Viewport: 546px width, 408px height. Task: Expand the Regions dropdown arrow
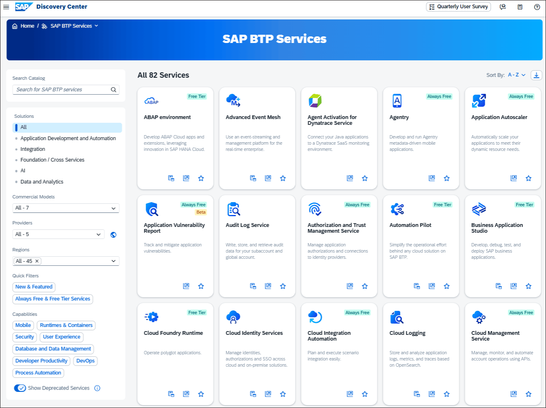point(113,261)
